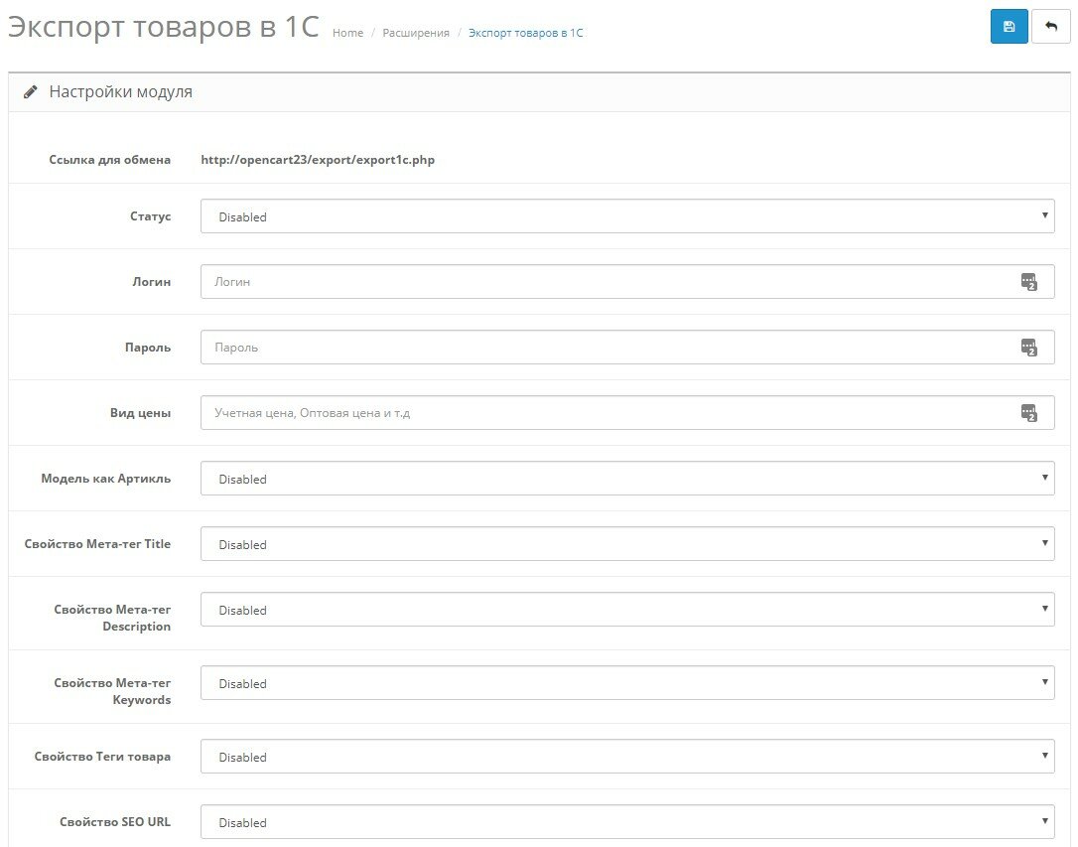The width and height of the screenshot is (1078, 847).
Task: Click into the Вид цены input field
Action: click(x=627, y=413)
